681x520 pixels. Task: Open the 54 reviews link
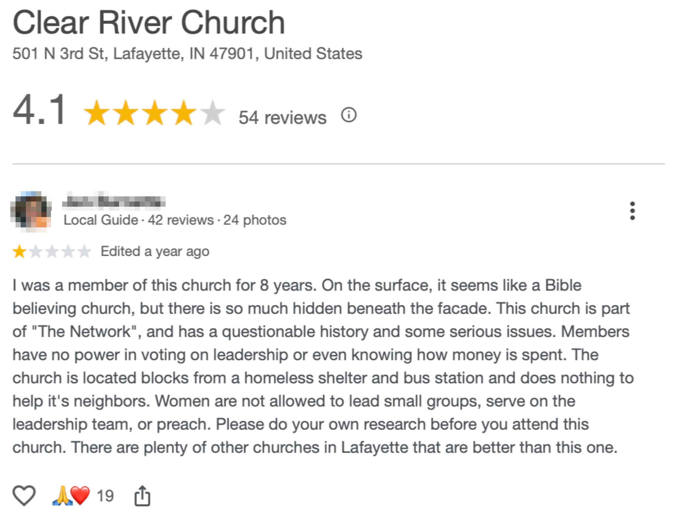click(282, 117)
